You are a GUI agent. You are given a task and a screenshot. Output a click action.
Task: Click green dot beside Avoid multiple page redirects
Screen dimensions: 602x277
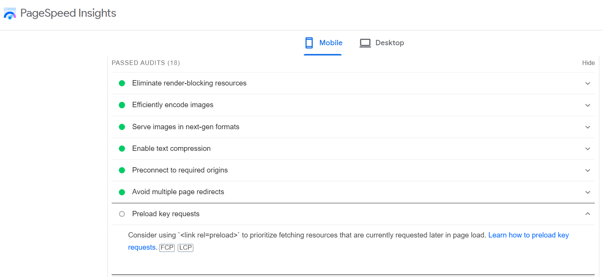click(x=122, y=192)
